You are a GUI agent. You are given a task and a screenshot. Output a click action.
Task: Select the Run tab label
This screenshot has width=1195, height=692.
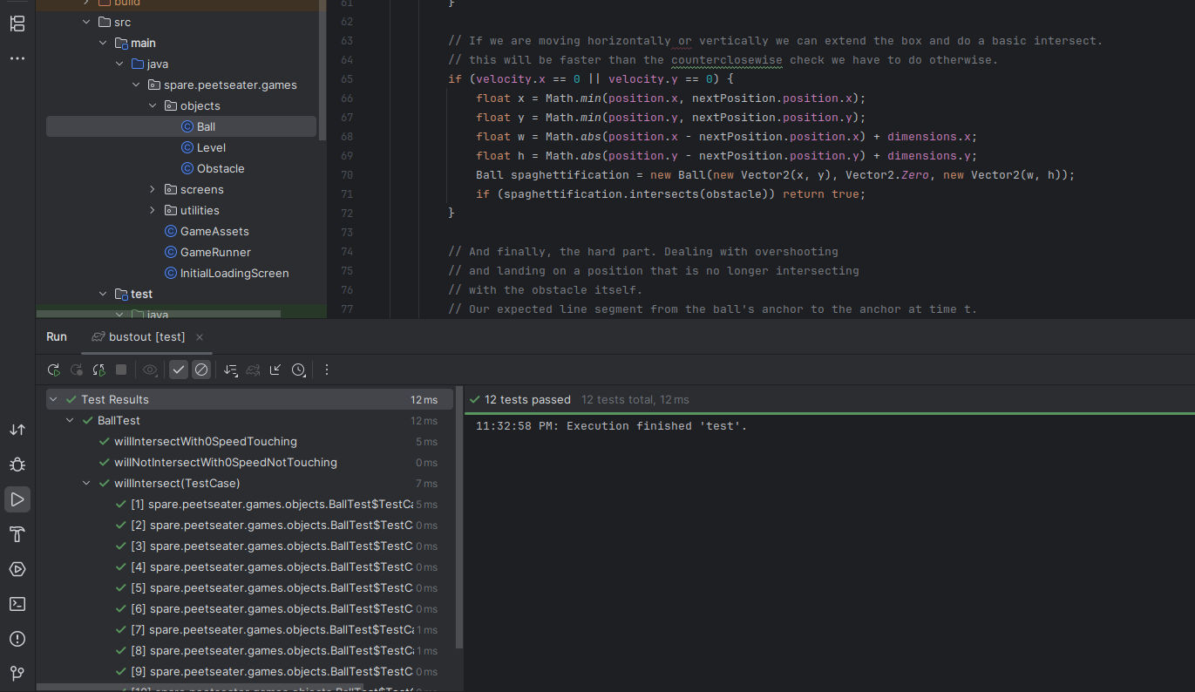57,337
